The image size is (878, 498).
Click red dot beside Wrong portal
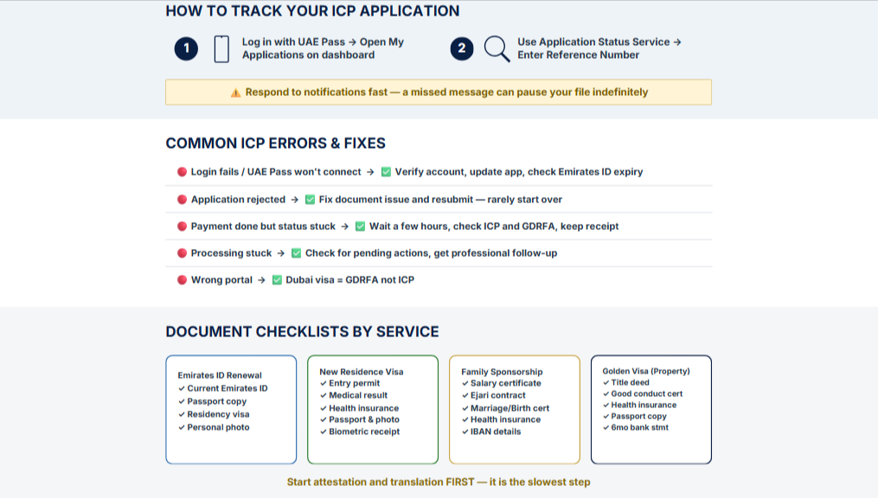[182, 280]
